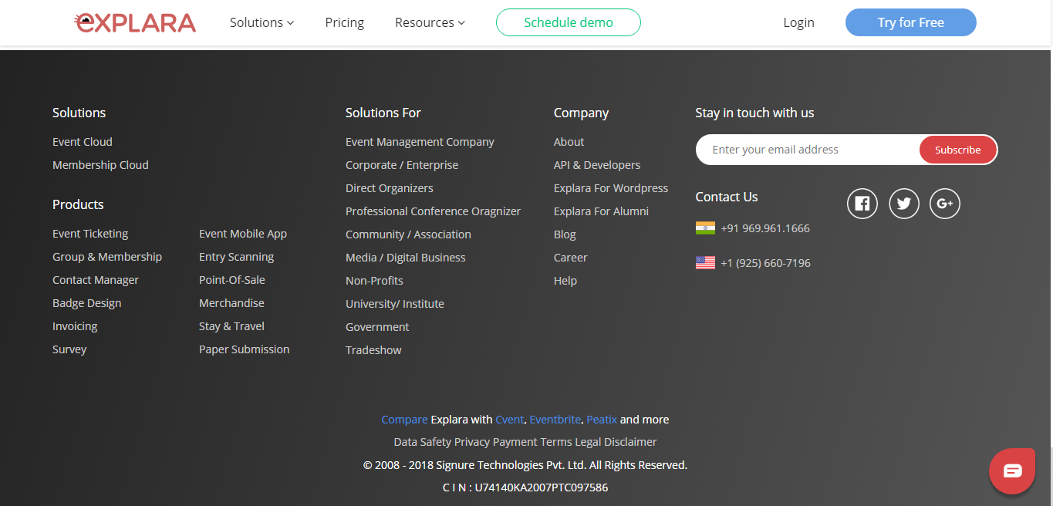Viewport: 1053px width, 506px height.
Task: Click the Peatix comparison link
Action: [x=602, y=420]
